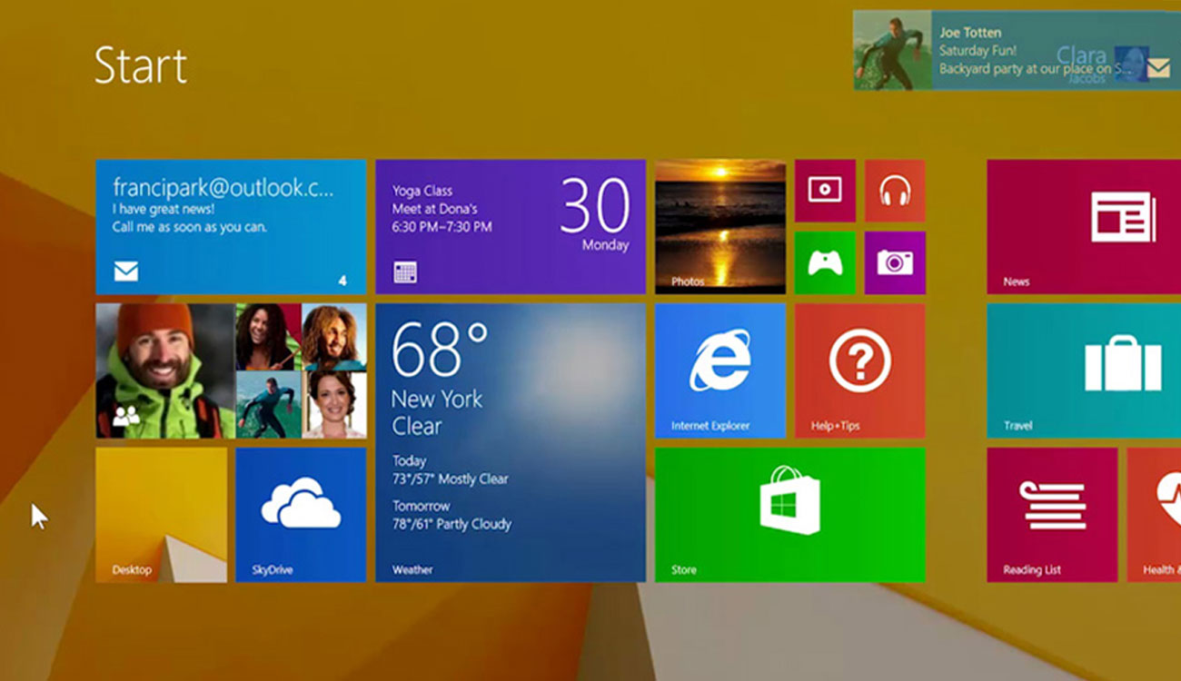Screen dimensions: 1181x681
Task: Click the "Call me as soon as you can" message
Action: click(x=190, y=227)
